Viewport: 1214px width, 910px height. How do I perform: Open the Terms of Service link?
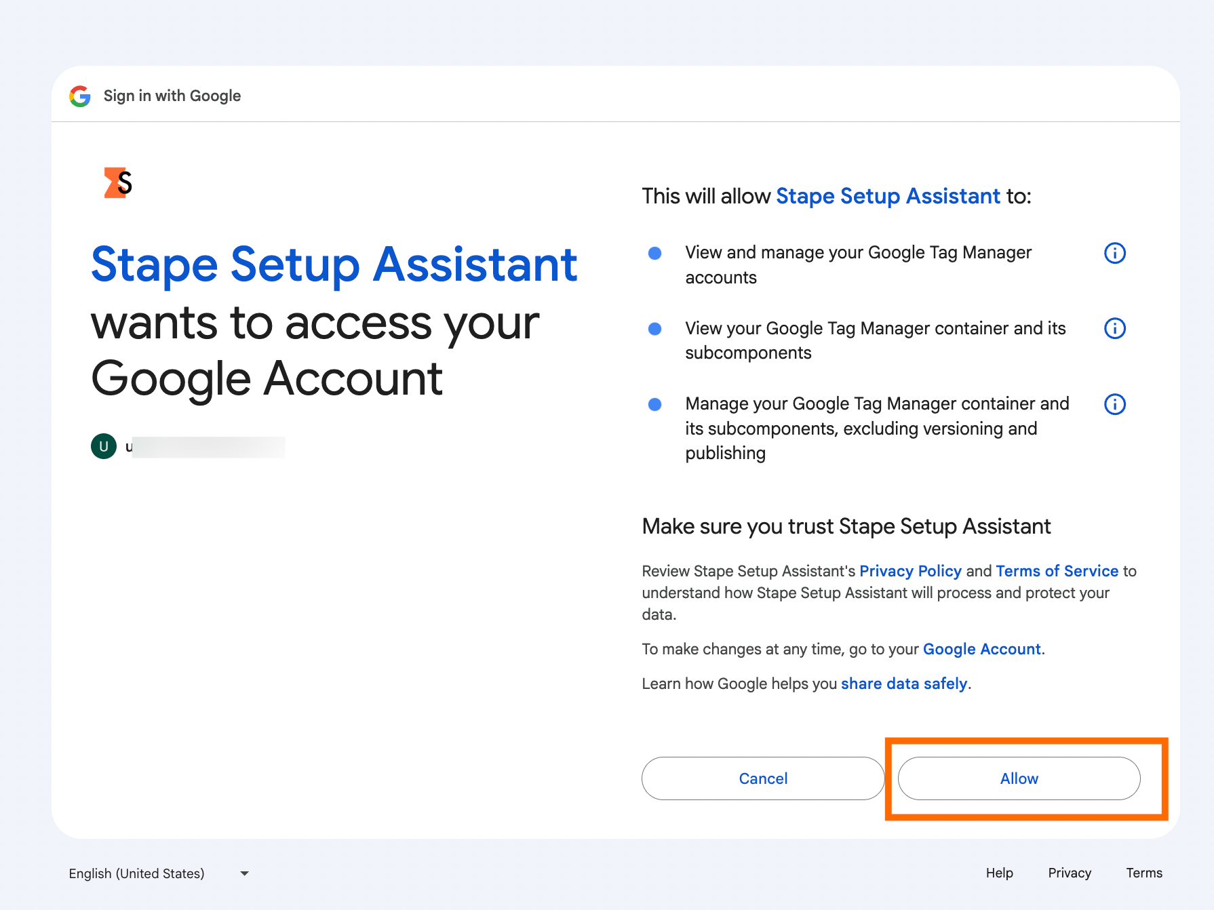click(x=1057, y=571)
